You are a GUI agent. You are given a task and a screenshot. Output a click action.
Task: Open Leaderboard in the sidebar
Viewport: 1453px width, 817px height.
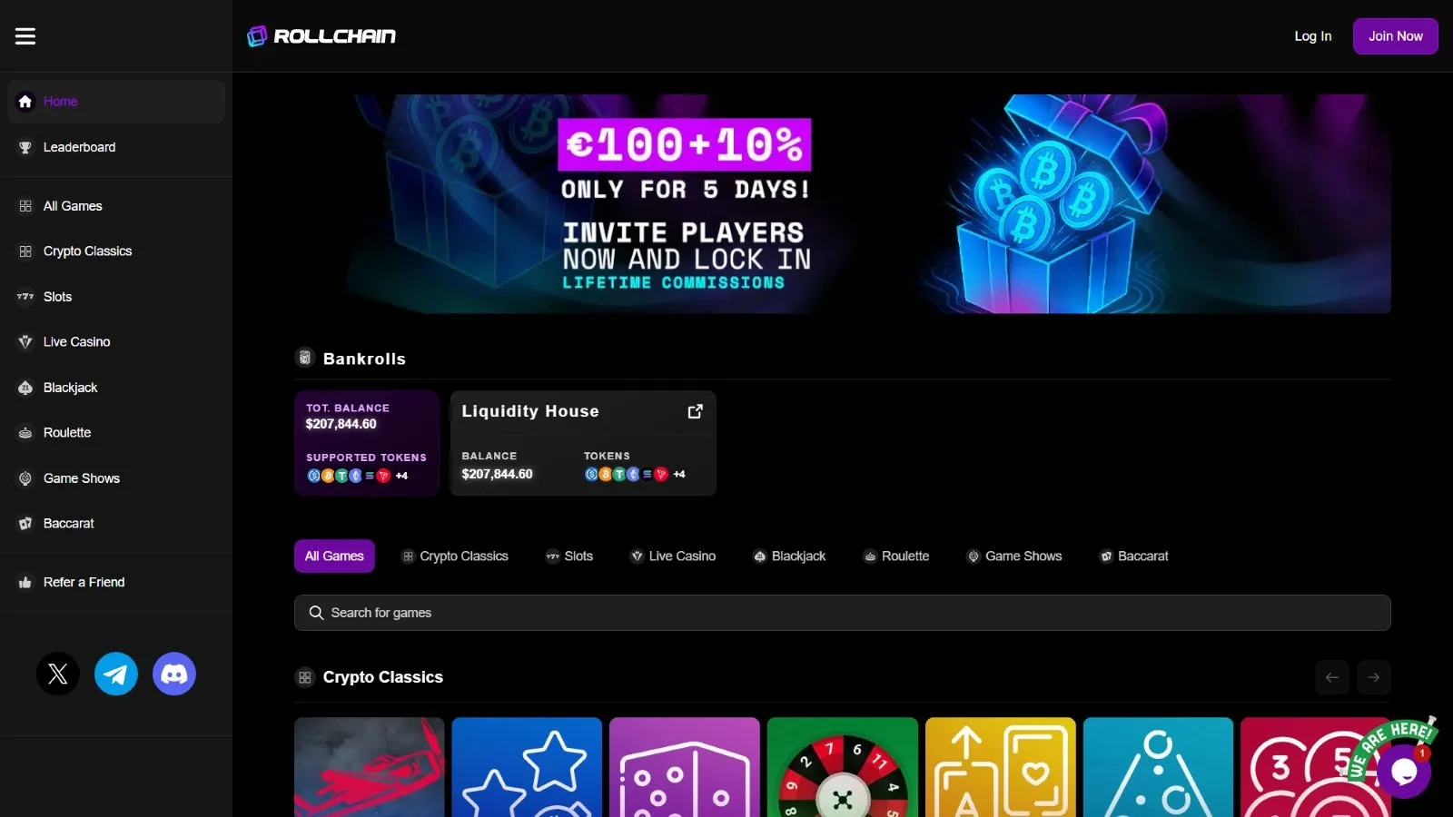click(x=79, y=147)
